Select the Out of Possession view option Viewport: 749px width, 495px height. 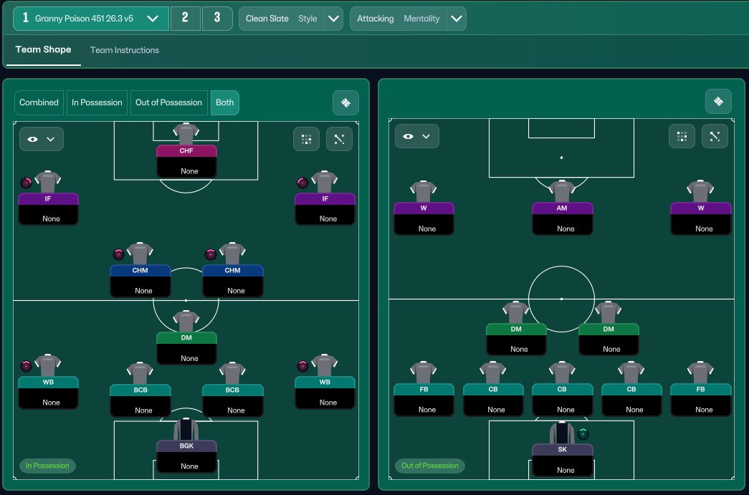tap(168, 102)
